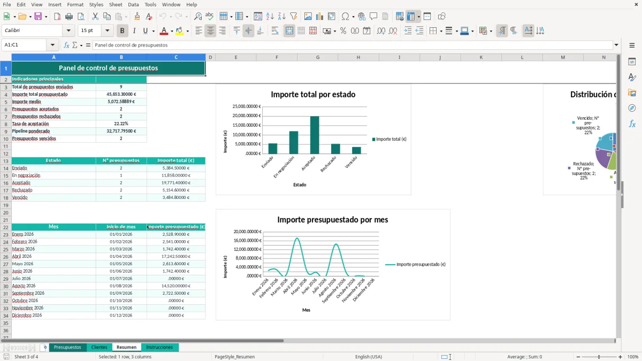Run the Spelling check icon
Screen dimensions: 642x361
210,17
